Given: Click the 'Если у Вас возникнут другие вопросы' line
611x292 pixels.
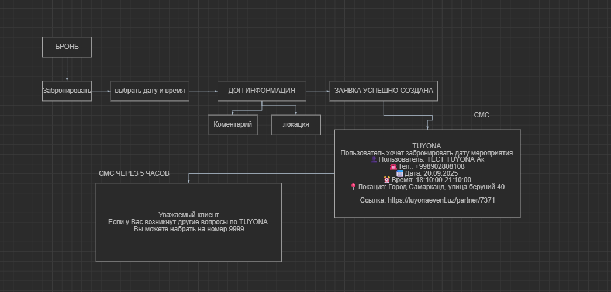Looking at the screenshot, I should click(189, 222).
